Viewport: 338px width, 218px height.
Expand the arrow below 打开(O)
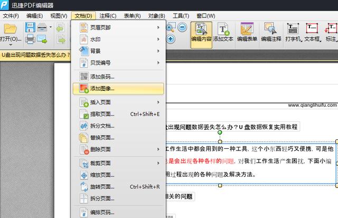tap(11, 45)
